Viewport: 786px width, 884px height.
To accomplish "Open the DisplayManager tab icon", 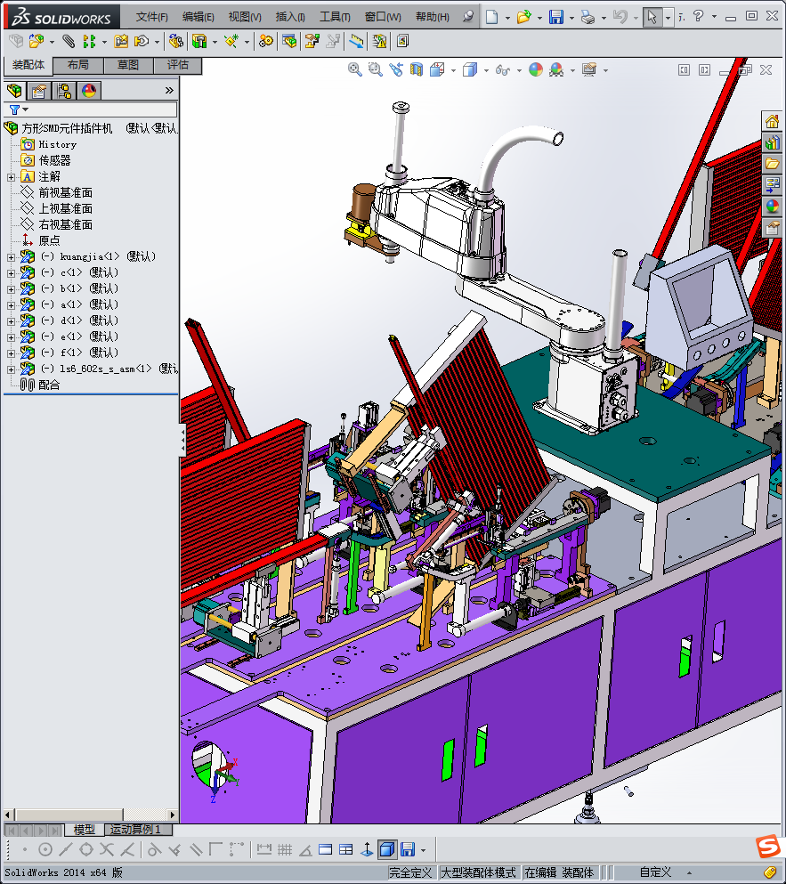I will pos(88,90).
